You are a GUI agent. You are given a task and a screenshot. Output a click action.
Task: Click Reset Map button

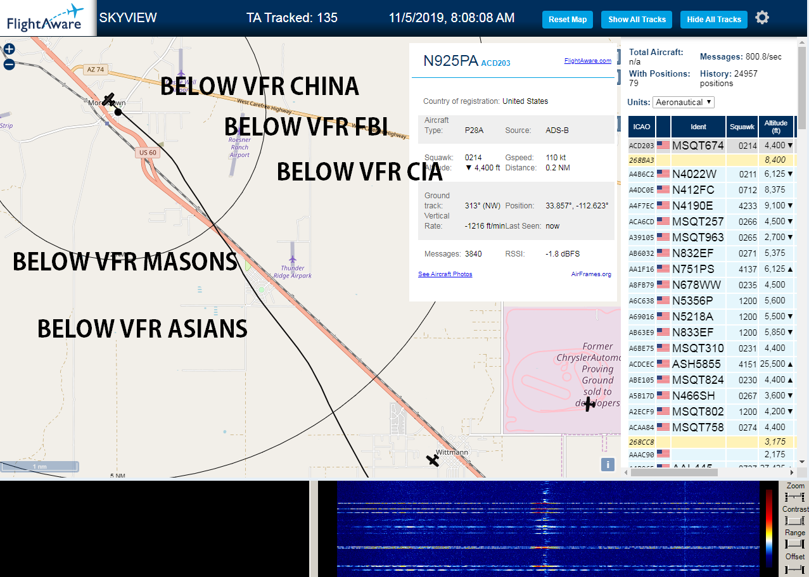(x=568, y=20)
